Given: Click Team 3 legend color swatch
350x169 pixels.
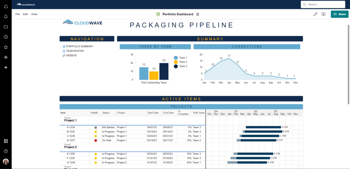Looking at the screenshot, I should point(176,66).
